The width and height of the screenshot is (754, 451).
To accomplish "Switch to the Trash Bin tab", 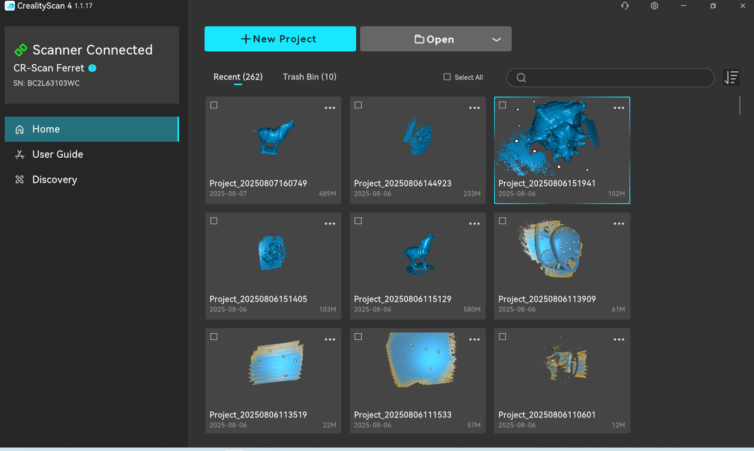I will 309,77.
